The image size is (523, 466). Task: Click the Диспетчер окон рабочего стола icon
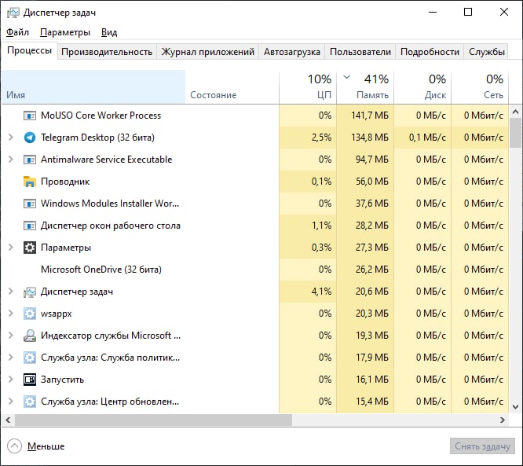tap(30, 226)
